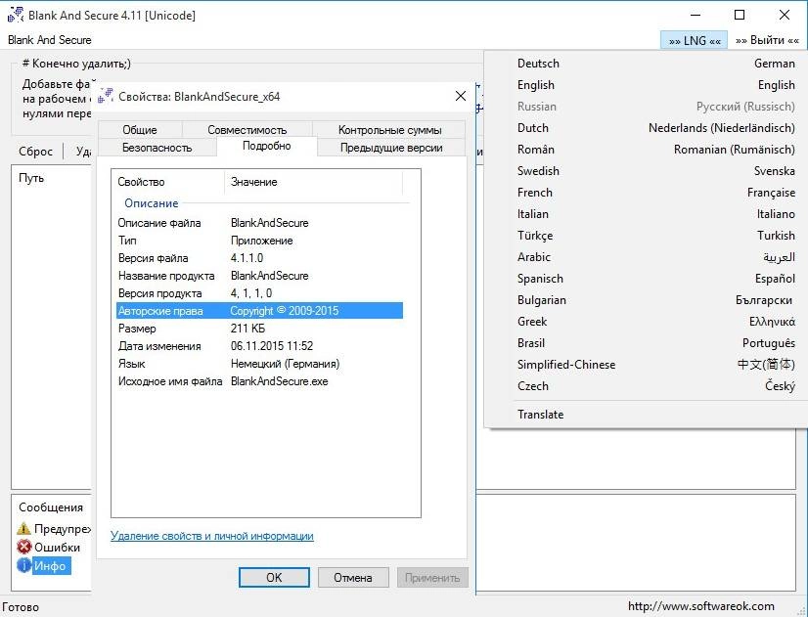Select the Размер 211 КБ row
The image size is (808, 617).
(260, 329)
